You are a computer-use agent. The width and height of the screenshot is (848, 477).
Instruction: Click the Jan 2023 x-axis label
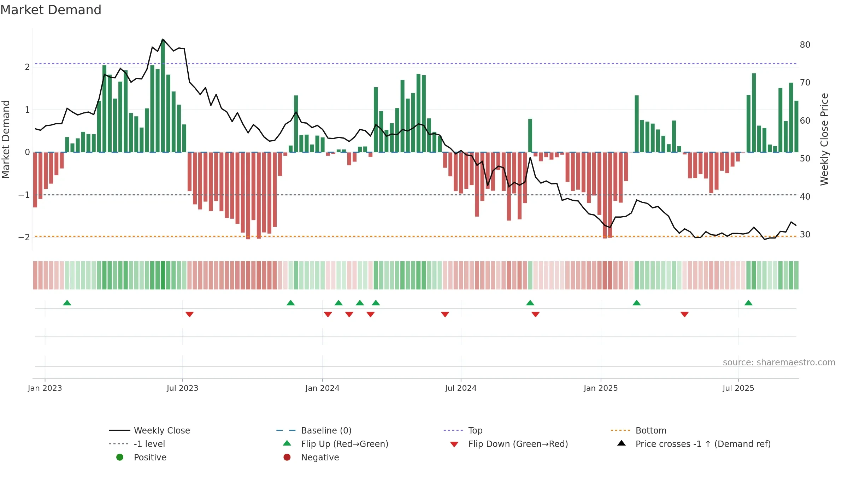[45, 388]
